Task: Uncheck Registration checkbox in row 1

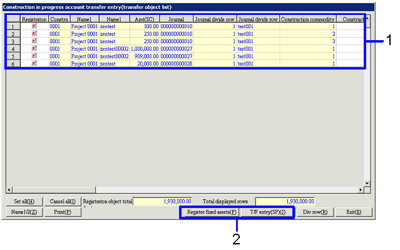Action: 34,26
